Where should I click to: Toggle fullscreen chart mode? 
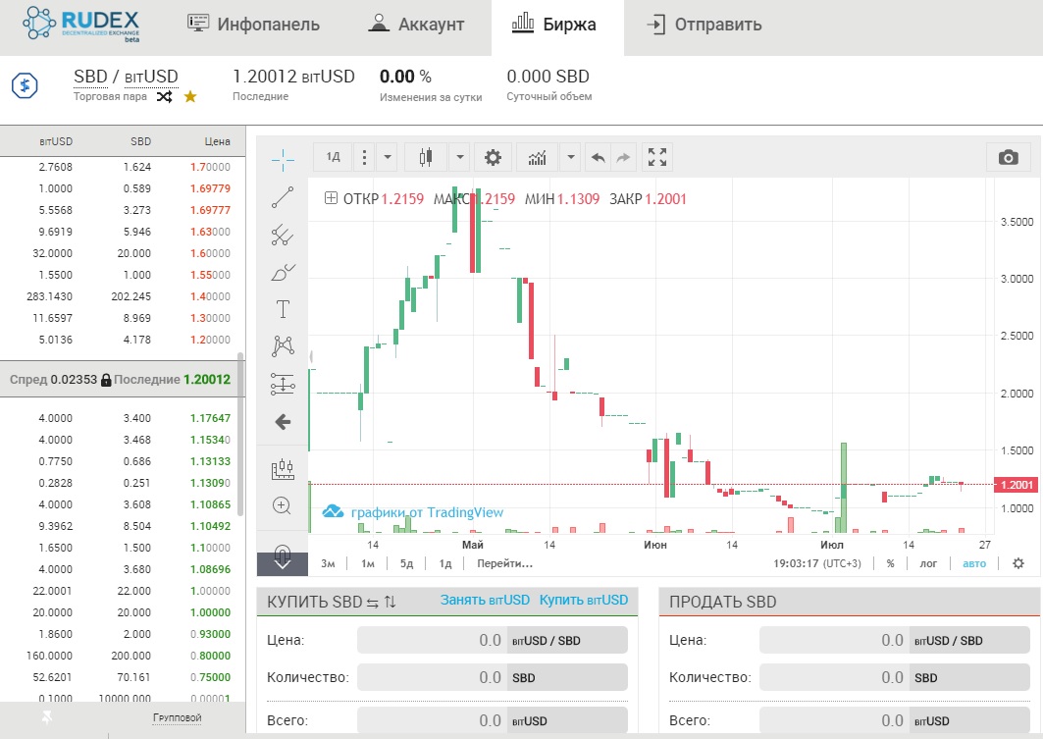click(x=657, y=158)
